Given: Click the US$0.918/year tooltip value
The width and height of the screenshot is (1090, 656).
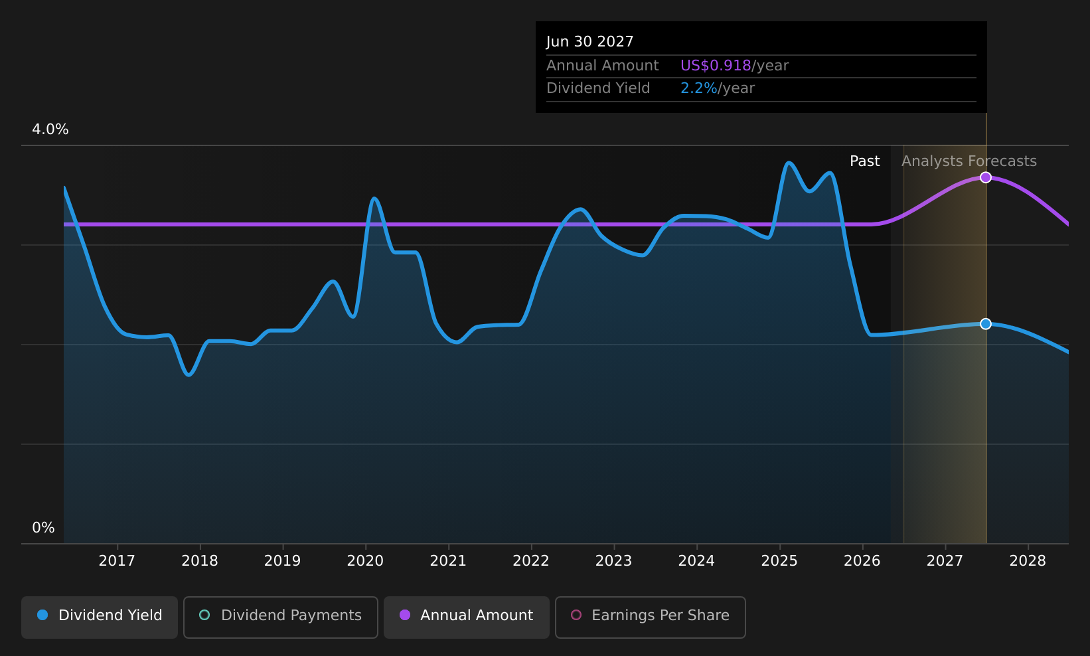Looking at the screenshot, I should 735,66.
